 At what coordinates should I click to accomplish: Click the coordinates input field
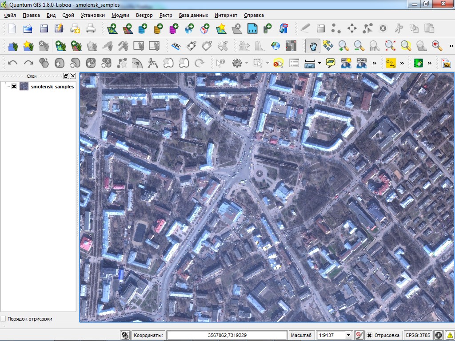tap(227, 335)
